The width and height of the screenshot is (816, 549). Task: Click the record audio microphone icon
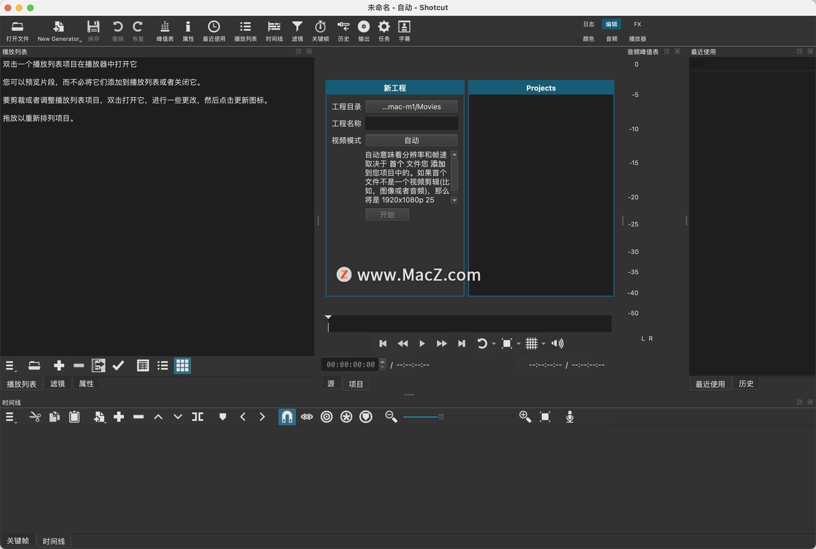click(x=570, y=417)
